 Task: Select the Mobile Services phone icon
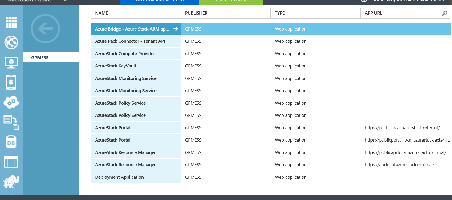[x=11, y=82]
